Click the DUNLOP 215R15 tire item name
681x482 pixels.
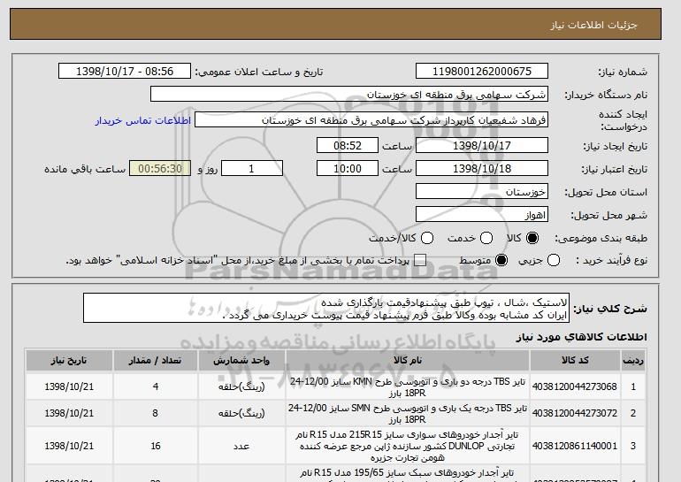(x=408, y=446)
